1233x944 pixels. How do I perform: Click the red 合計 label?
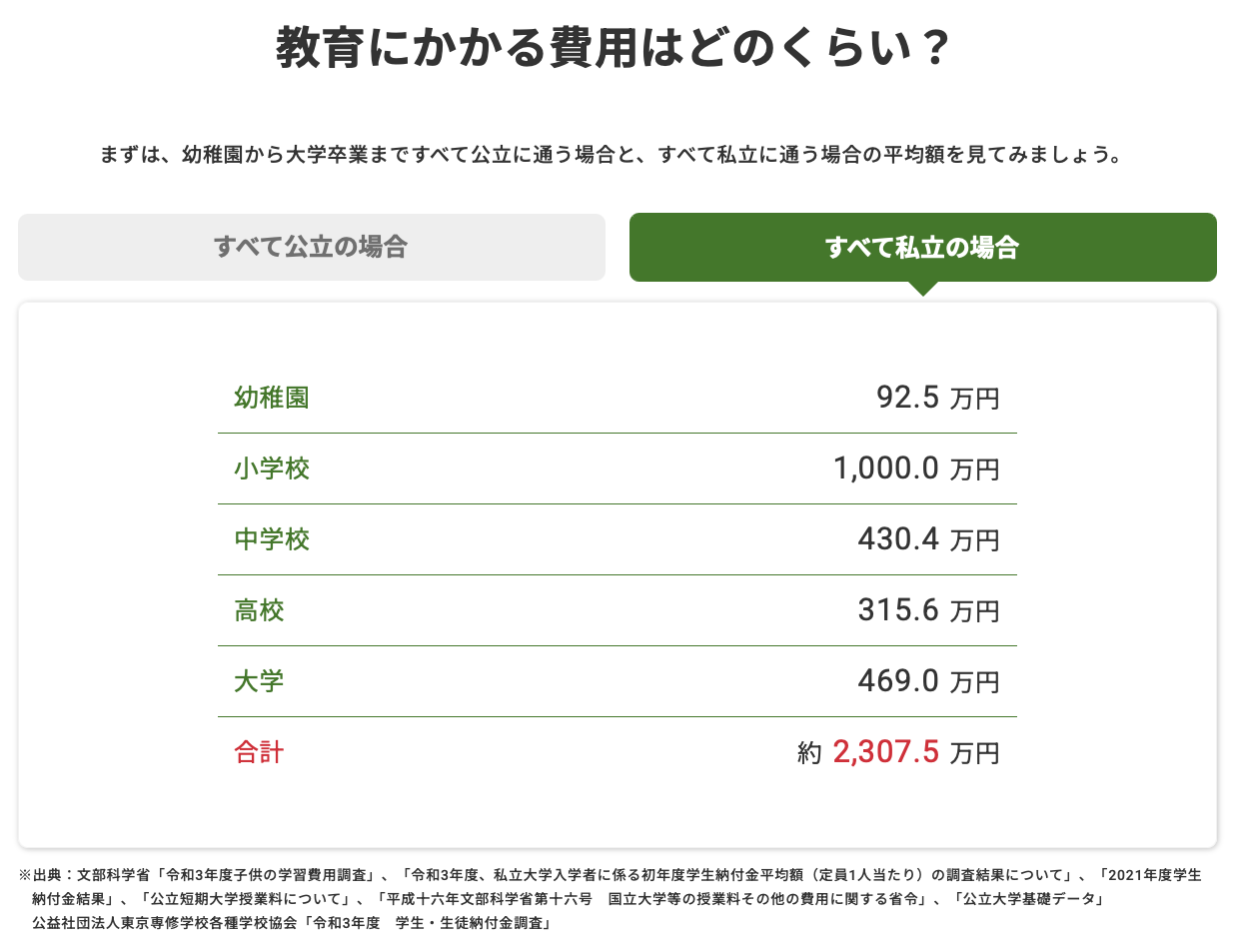pos(260,752)
